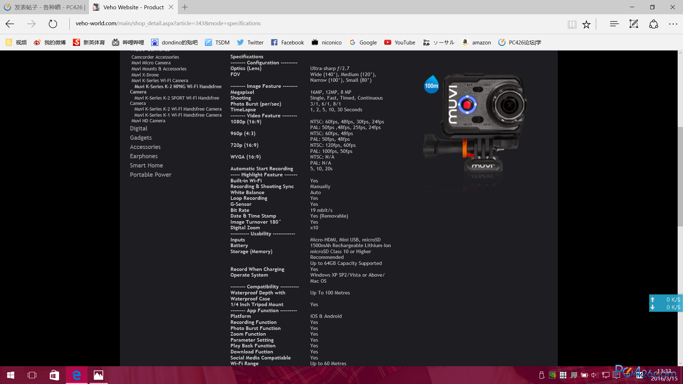Open the Windows Store taskbar icon
Screen dimensions: 683x384
pyautogui.click(x=54, y=375)
